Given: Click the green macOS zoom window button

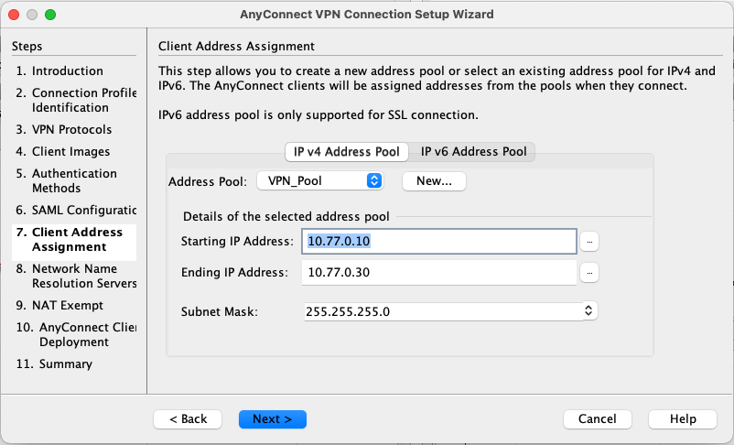Looking at the screenshot, I should (50, 15).
